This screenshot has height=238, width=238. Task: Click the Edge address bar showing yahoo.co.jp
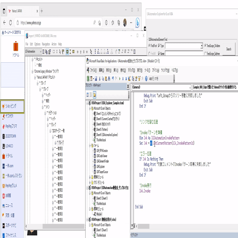pyautogui.click(x=58, y=23)
